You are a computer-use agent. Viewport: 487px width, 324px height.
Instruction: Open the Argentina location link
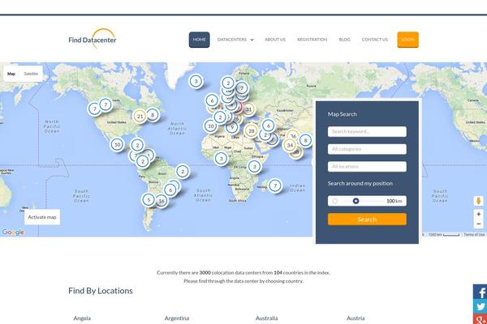tap(177, 318)
